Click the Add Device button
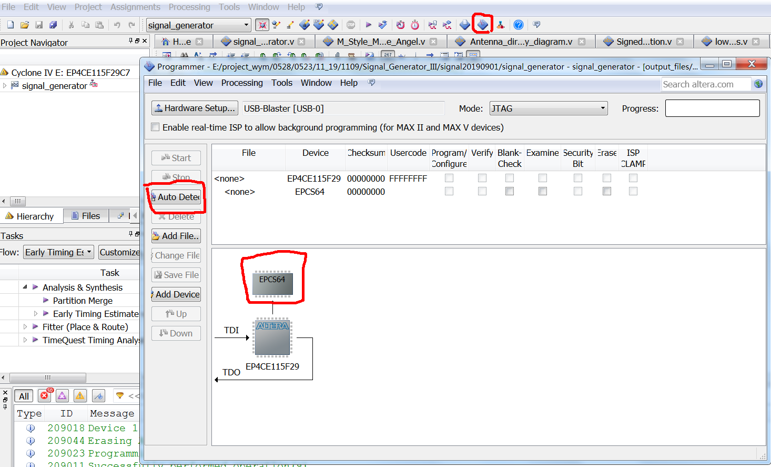 tap(176, 294)
